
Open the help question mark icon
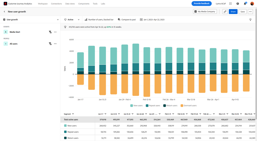[237, 3]
